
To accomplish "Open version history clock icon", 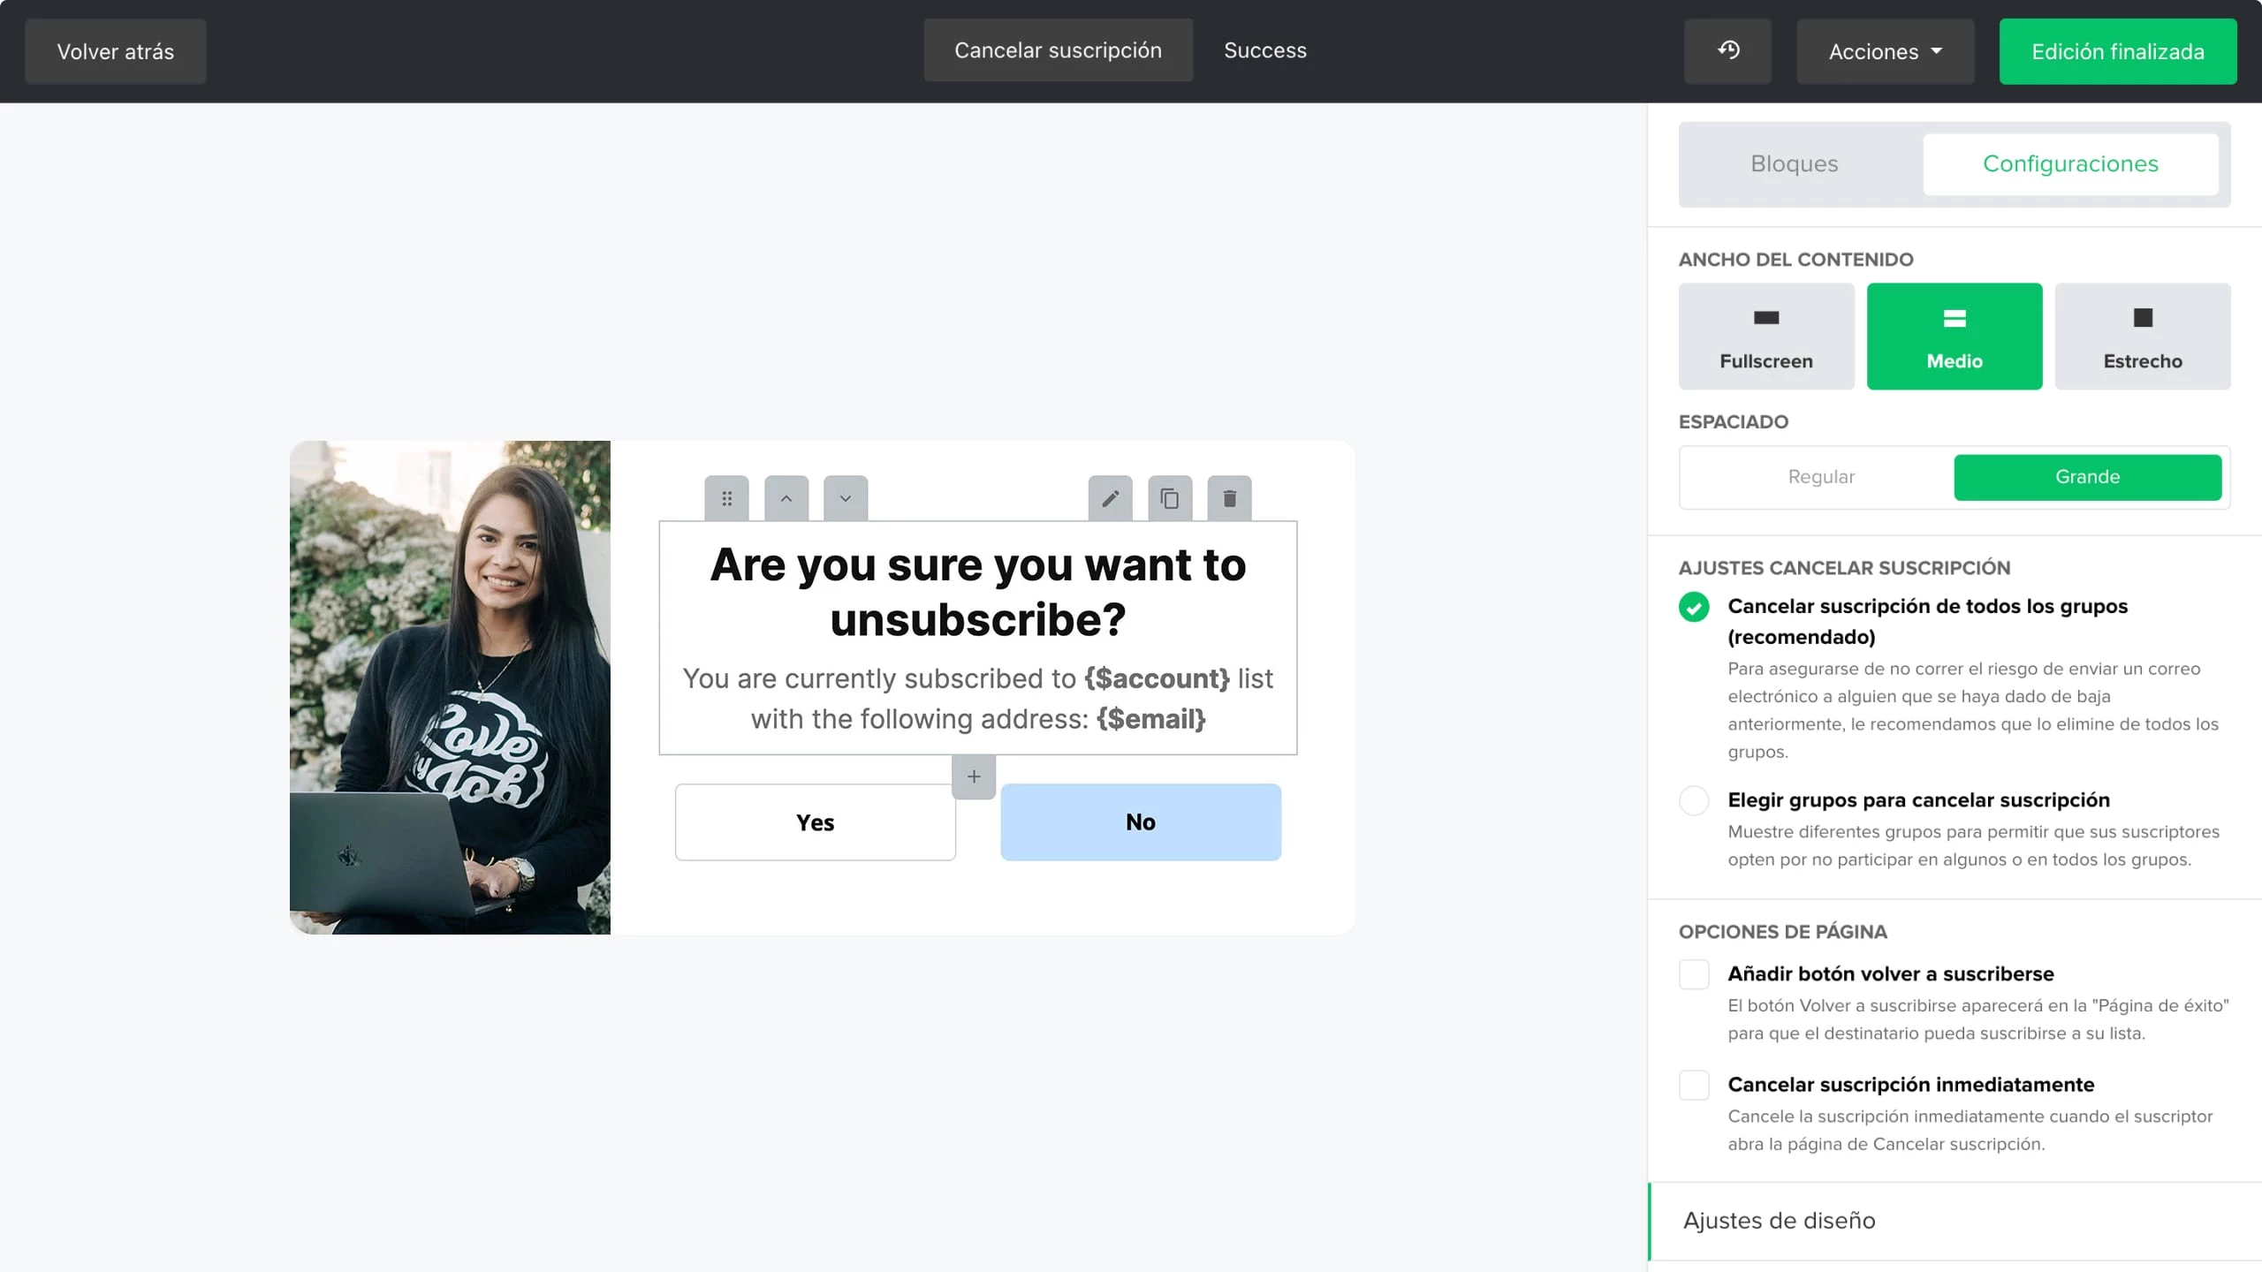I will point(1727,51).
